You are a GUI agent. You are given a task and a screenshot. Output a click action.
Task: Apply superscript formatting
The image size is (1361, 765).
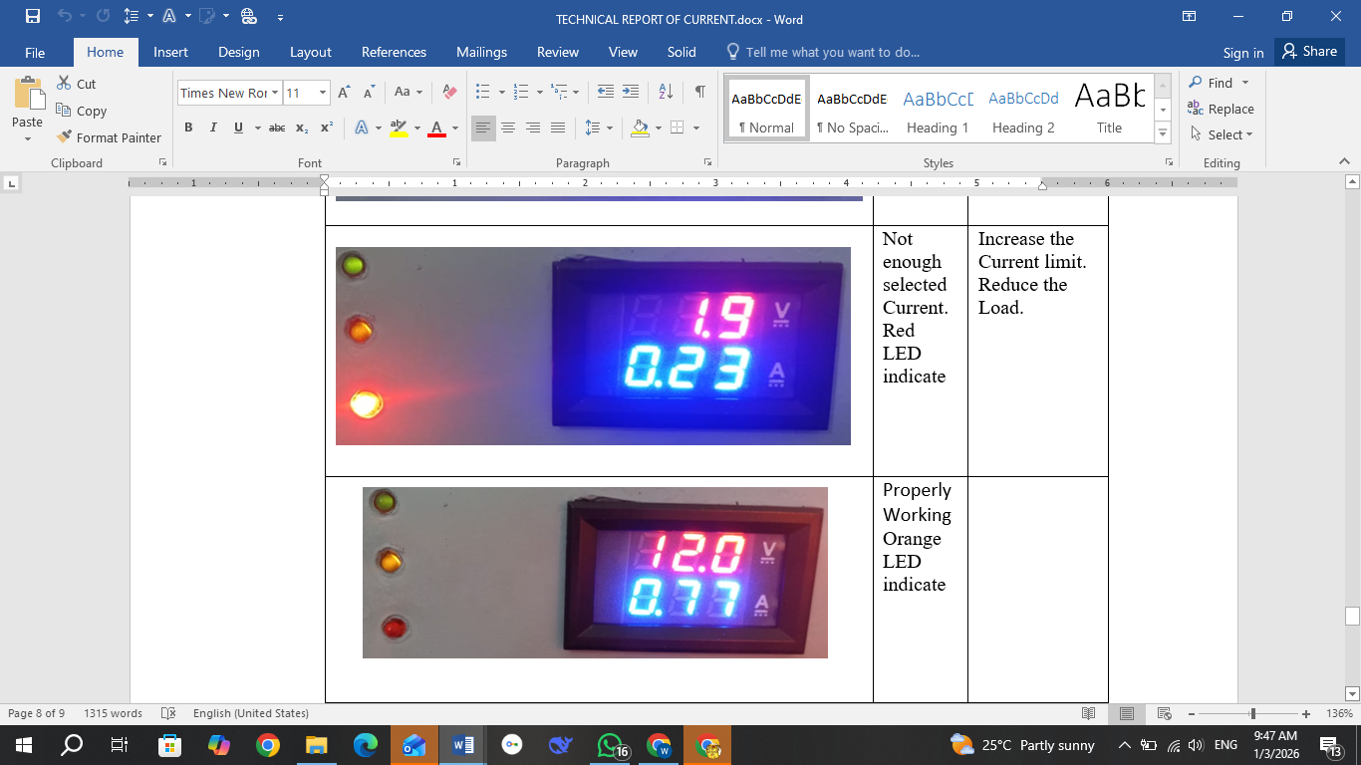pos(326,127)
